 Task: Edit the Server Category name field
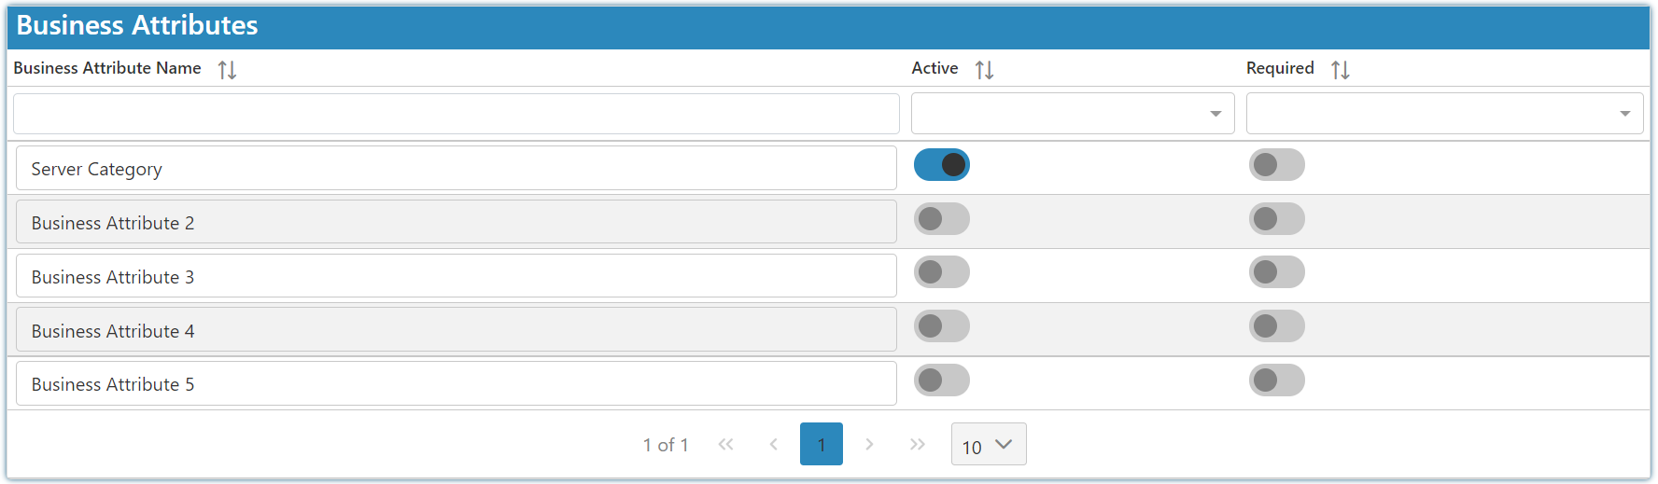pyautogui.click(x=457, y=169)
